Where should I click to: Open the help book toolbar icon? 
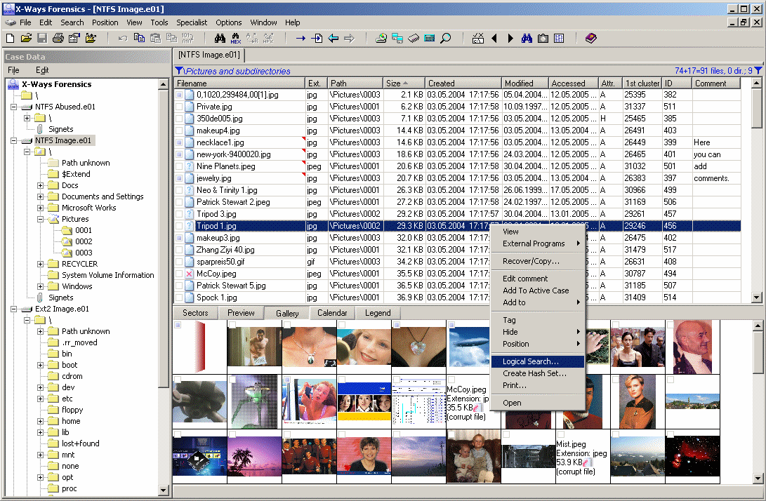coord(591,39)
